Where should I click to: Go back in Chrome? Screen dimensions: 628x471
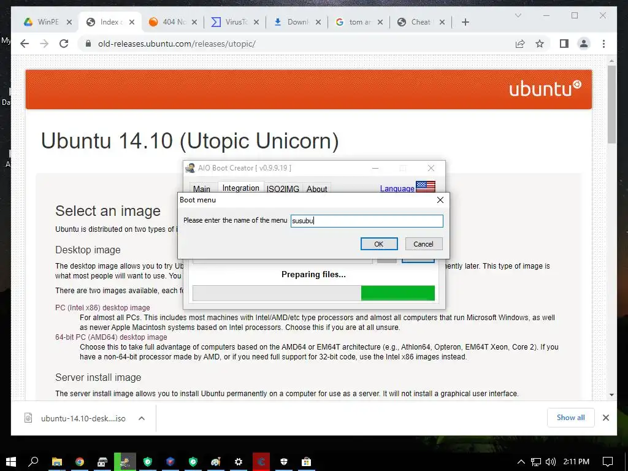(x=25, y=44)
